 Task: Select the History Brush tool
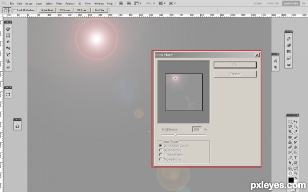pos(296,142)
